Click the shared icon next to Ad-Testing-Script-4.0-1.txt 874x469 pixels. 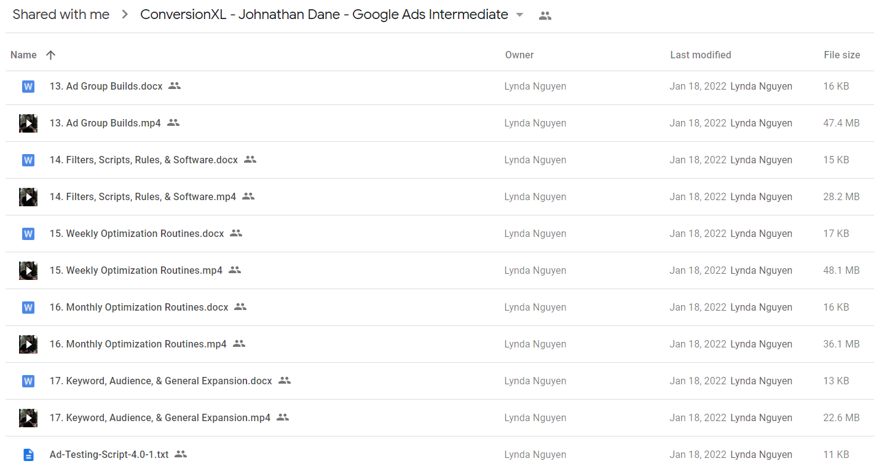coord(181,454)
